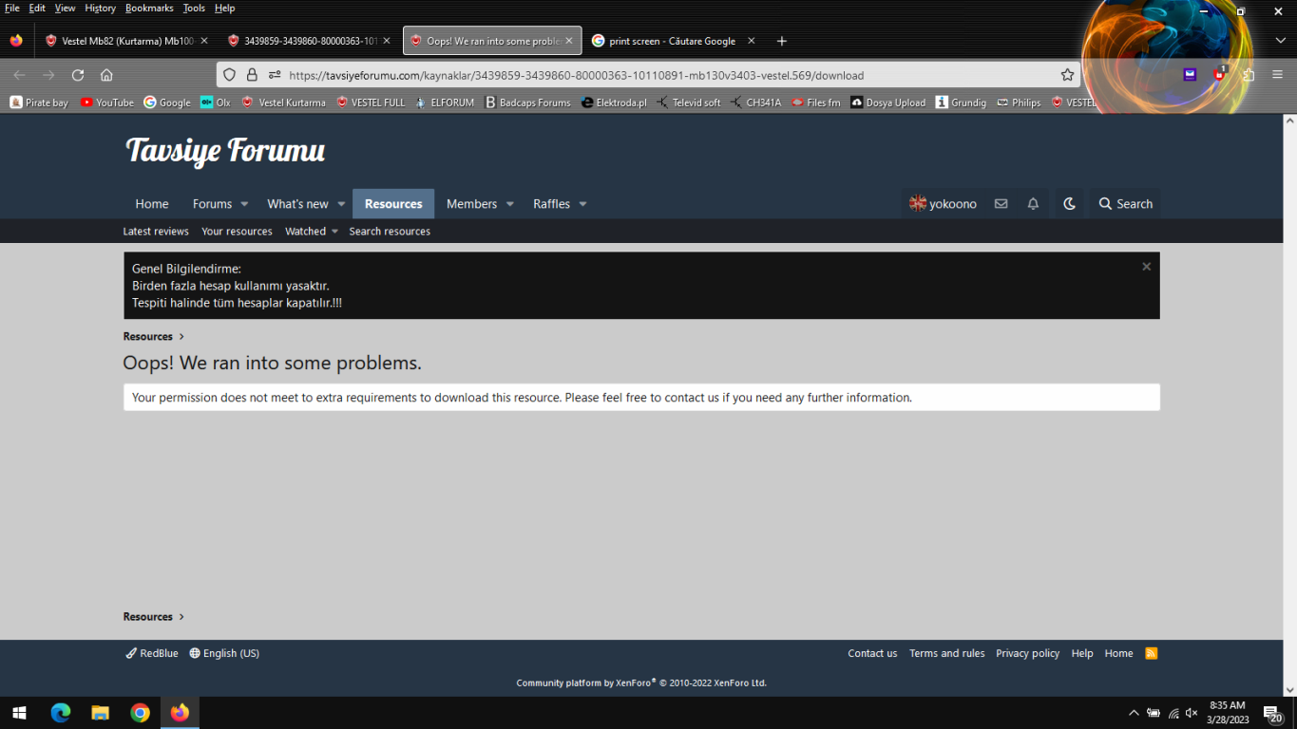This screenshot has height=729, width=1297.
Task: Open the purple extension icon in the toolbar
Action: coord(1190,75)
